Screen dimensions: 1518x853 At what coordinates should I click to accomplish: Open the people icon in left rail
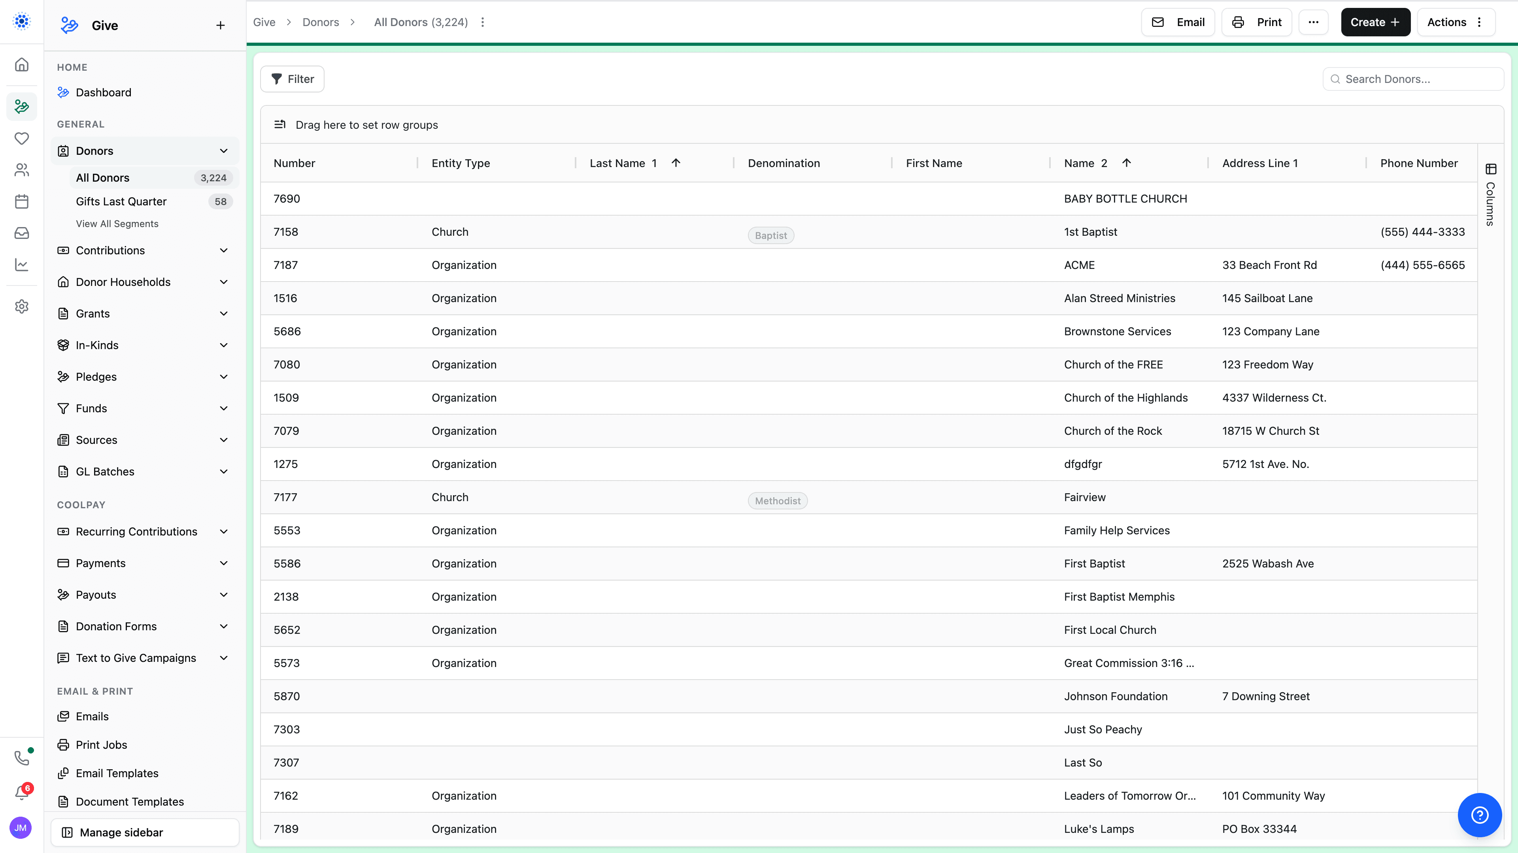[22, 170]
